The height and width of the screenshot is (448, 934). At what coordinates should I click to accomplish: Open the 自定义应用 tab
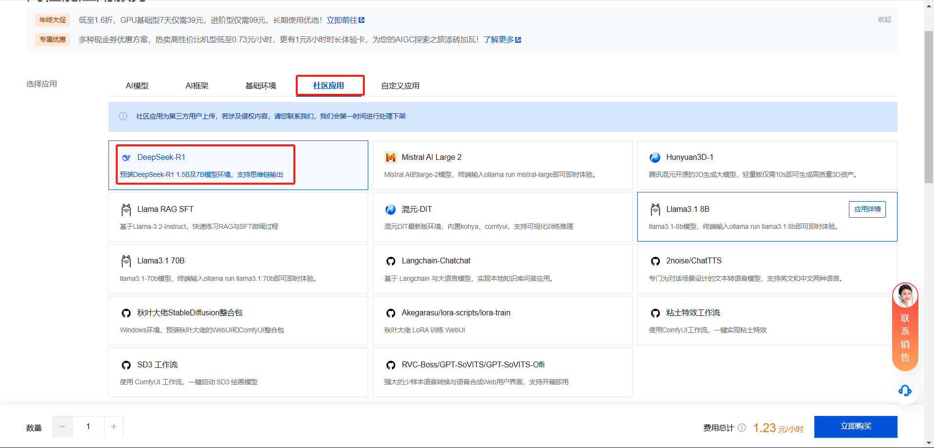(x=400, y=86)
